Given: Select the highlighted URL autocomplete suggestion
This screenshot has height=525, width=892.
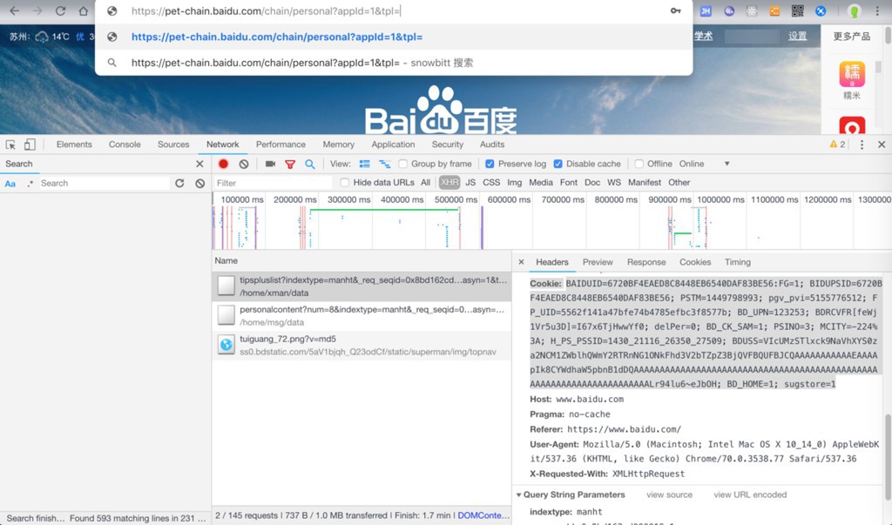Looking at the screenshot, I should (394, 37).
